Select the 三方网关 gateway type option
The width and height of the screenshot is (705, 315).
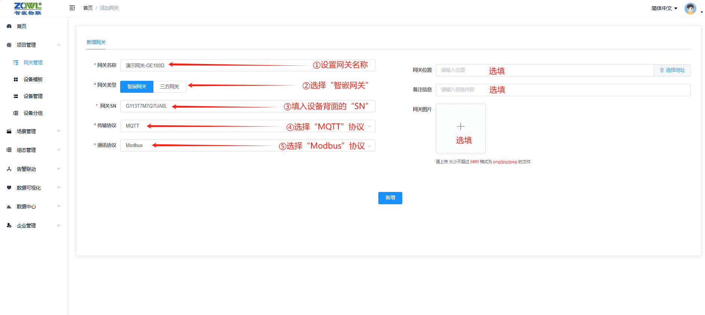click(x=170, y=86)
